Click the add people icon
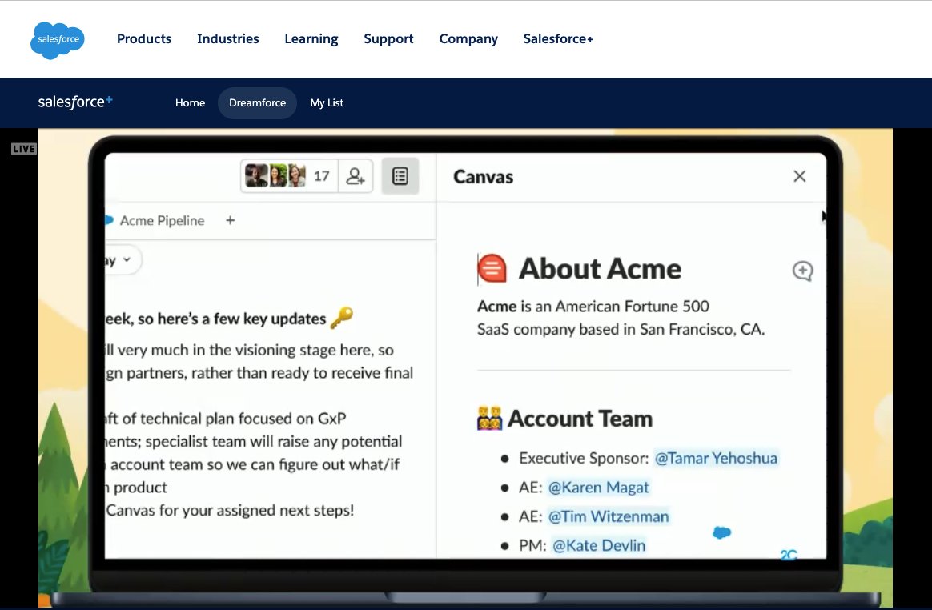Image resolution: width=932 pixels, height=610 pixels. click(356, 176)
